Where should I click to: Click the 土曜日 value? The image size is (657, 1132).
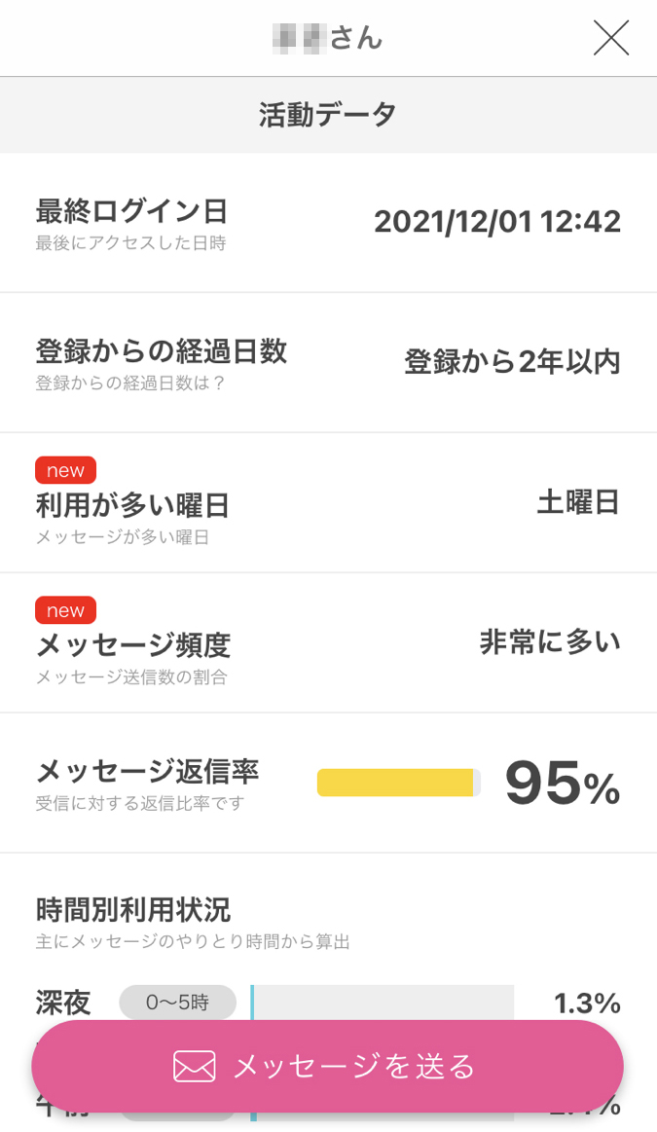578,502
